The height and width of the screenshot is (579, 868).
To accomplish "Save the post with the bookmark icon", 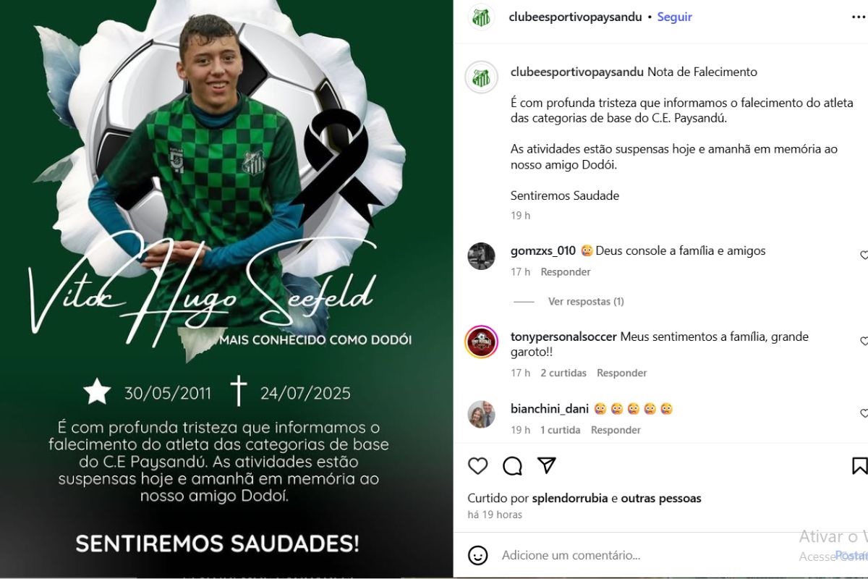I will point(860,465).
